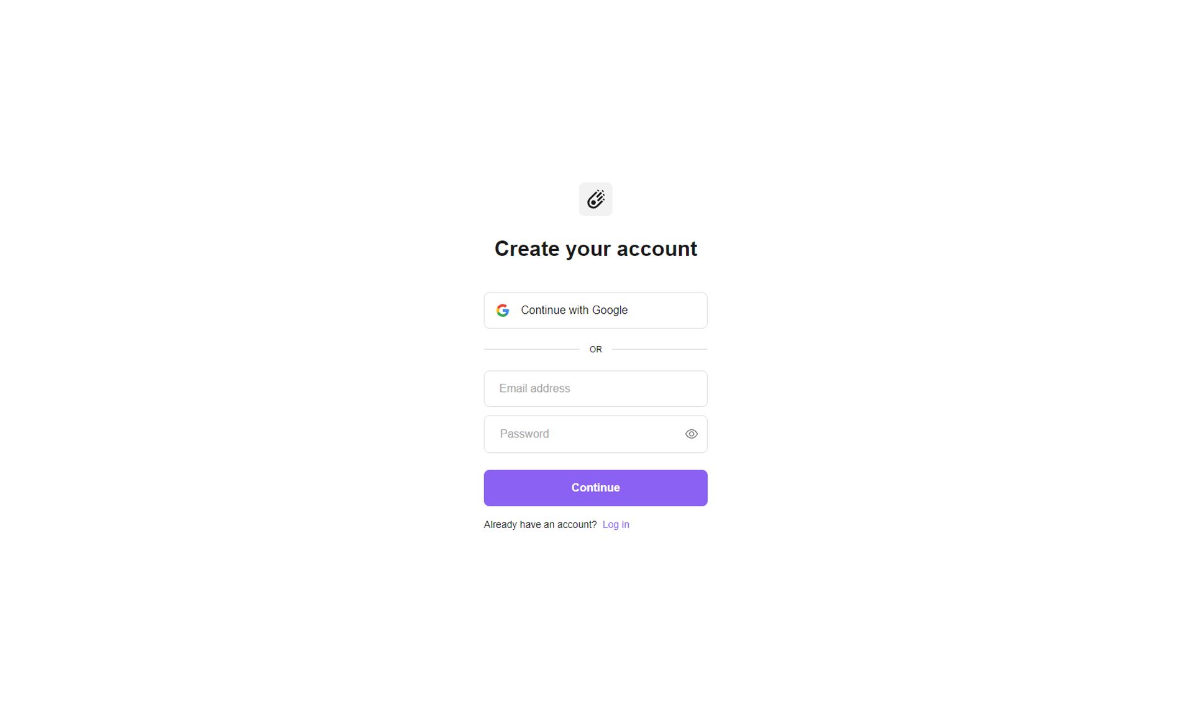Click the Log in link

(x=616, y=524)
